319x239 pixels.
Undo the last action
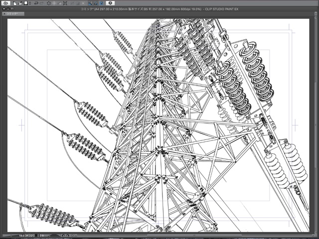click(36, 3)
